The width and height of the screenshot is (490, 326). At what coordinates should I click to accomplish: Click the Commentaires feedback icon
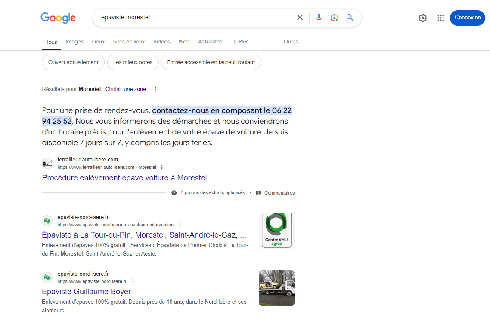(x=258, y=193)
